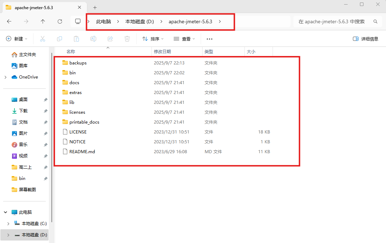This screenshot has height=243, width=386.
Task: Click 此电脑 in the address breadcrumb
Action: 104,22
